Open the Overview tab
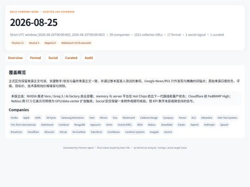250x187 pixels. point(15,58)
